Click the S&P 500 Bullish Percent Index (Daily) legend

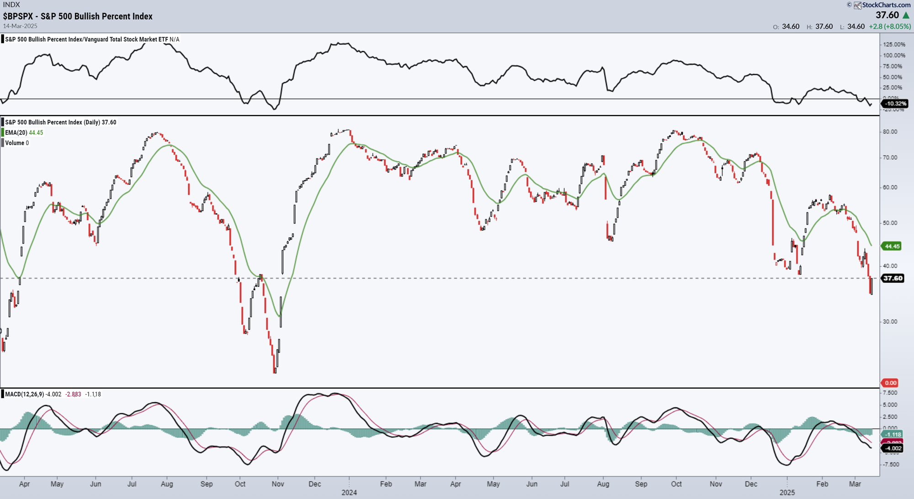click(61, 122)
